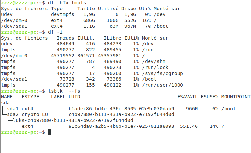
Task: Click the FSAVAIL column header
Action: [x=187, y=97]
